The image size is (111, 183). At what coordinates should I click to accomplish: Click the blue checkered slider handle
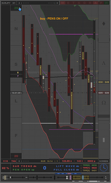tap(83, 177)
